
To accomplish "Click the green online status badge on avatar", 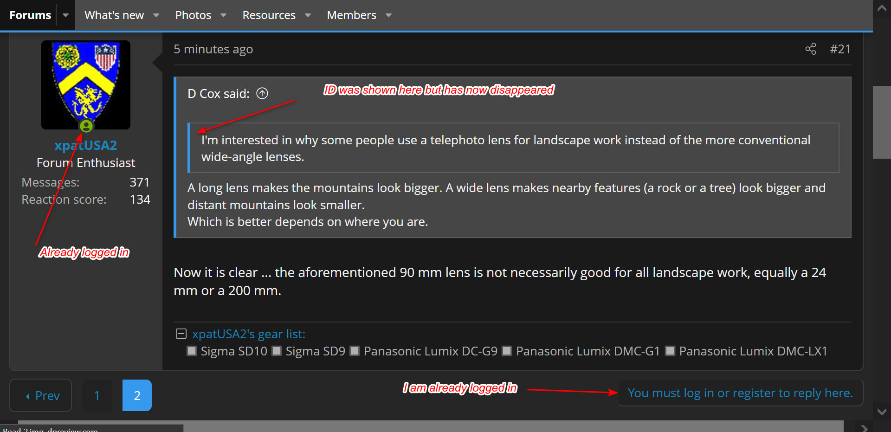I will [86, 126].
